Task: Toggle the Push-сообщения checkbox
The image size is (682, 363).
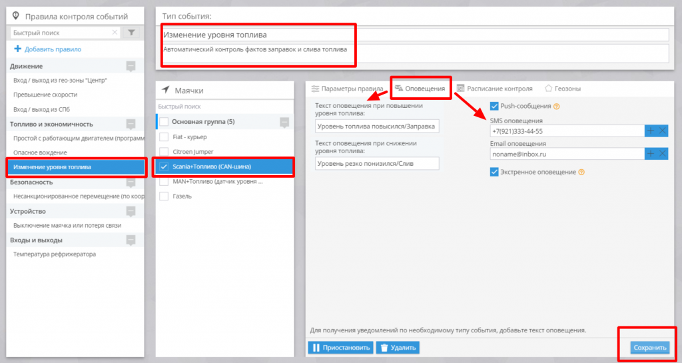Action: pyautogui.click(x=494, y=106)
